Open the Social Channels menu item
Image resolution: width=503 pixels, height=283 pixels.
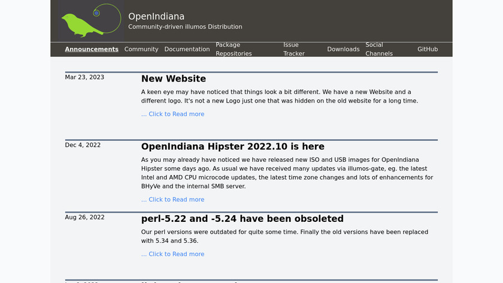point(379,49)
